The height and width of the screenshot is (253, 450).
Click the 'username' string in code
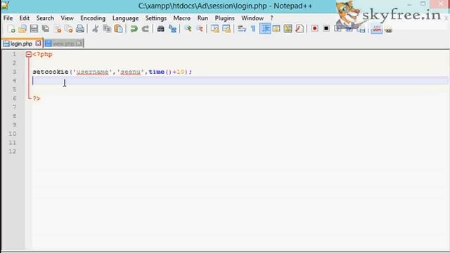(92, 72)
